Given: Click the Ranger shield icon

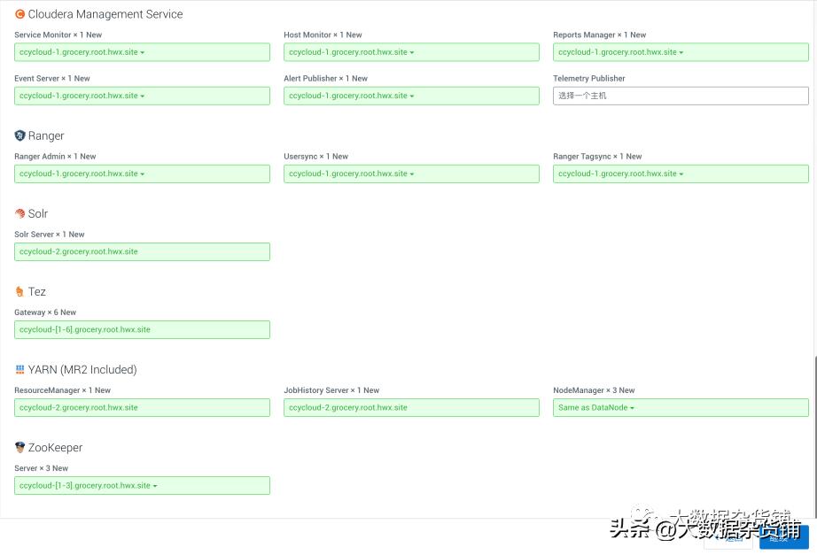Looking at the screenshot, I should pyautogui.click(x=19, y=136).
